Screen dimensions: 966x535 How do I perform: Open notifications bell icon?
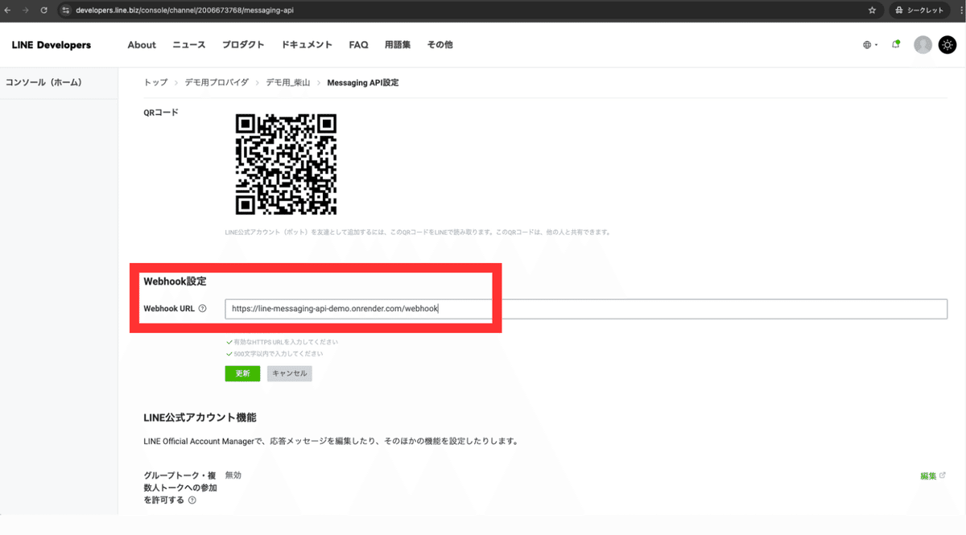click(895, 45)
